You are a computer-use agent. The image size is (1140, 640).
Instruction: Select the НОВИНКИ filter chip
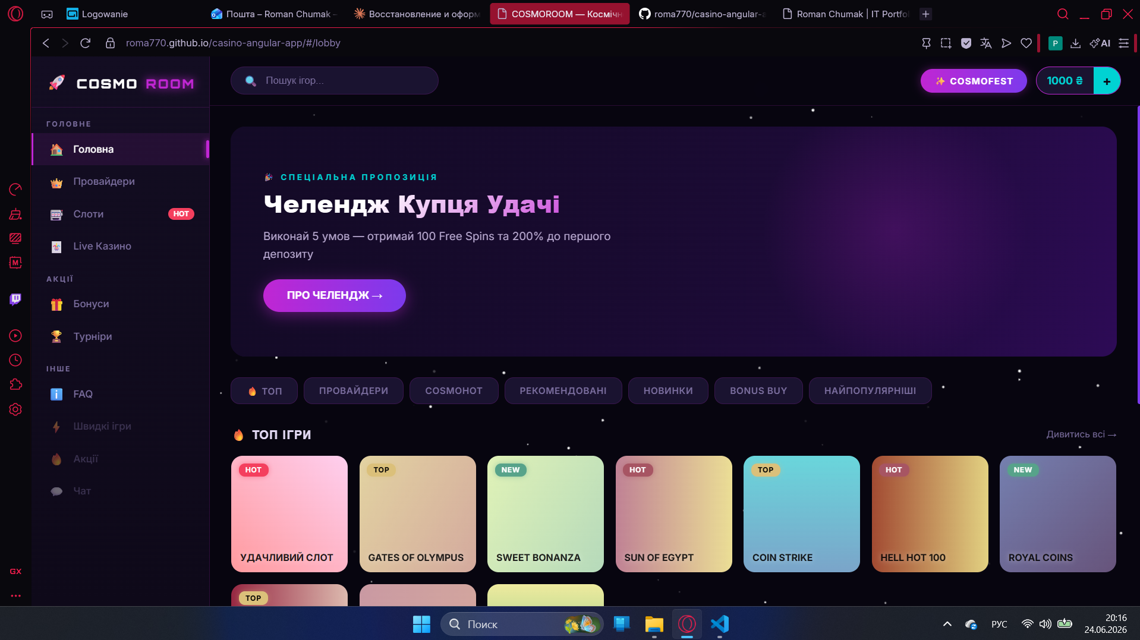click(x=668, y=391)
